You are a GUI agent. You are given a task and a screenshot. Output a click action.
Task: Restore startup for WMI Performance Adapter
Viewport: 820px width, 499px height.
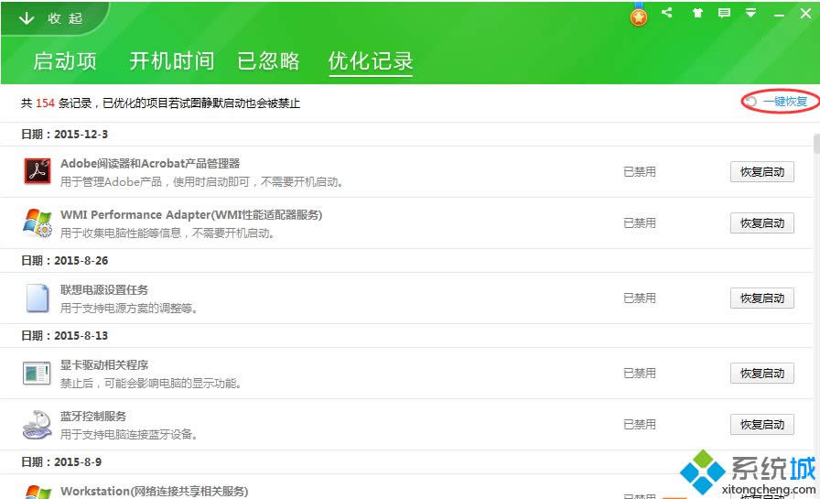coord(762,222)
